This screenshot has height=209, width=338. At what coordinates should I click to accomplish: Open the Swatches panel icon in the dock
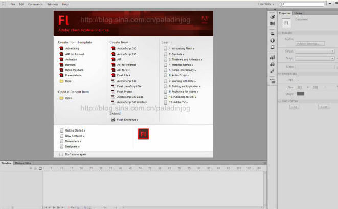(272, 23)
